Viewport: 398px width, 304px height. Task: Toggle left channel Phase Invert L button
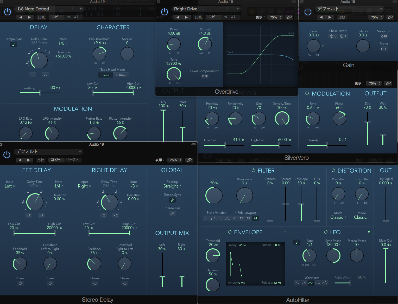click(x=333, y=36)
